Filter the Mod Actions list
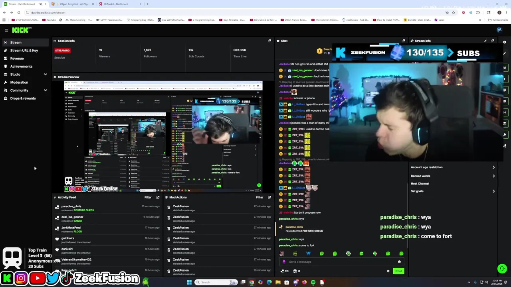 [x=259, y=197]
